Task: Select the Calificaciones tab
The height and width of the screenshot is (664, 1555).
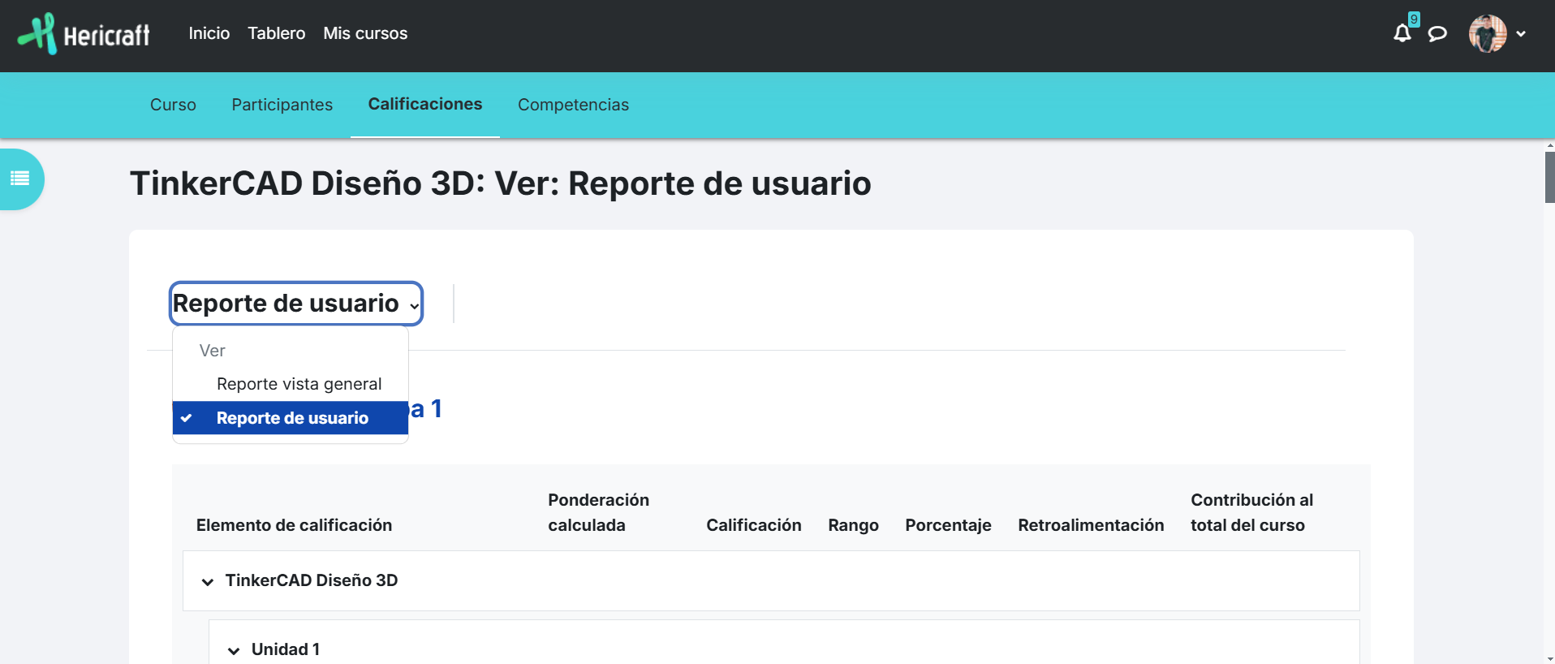Action: coord(424,104)
